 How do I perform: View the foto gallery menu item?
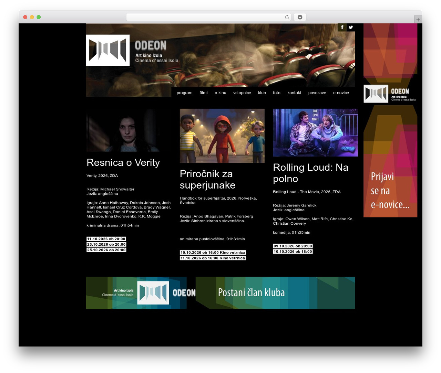coord(277,93)
